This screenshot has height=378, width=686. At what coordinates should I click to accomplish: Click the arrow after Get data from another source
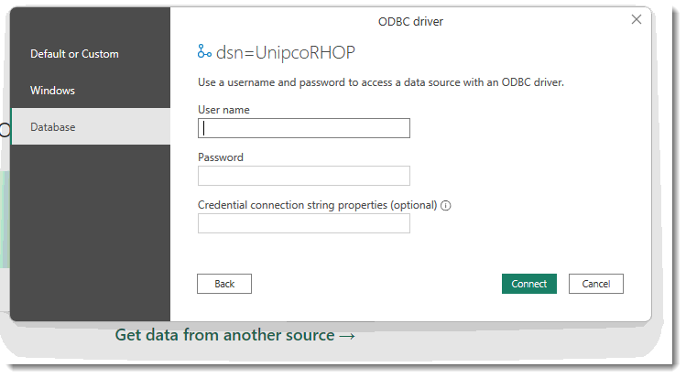pyautogui.click(x=347, y=336)
